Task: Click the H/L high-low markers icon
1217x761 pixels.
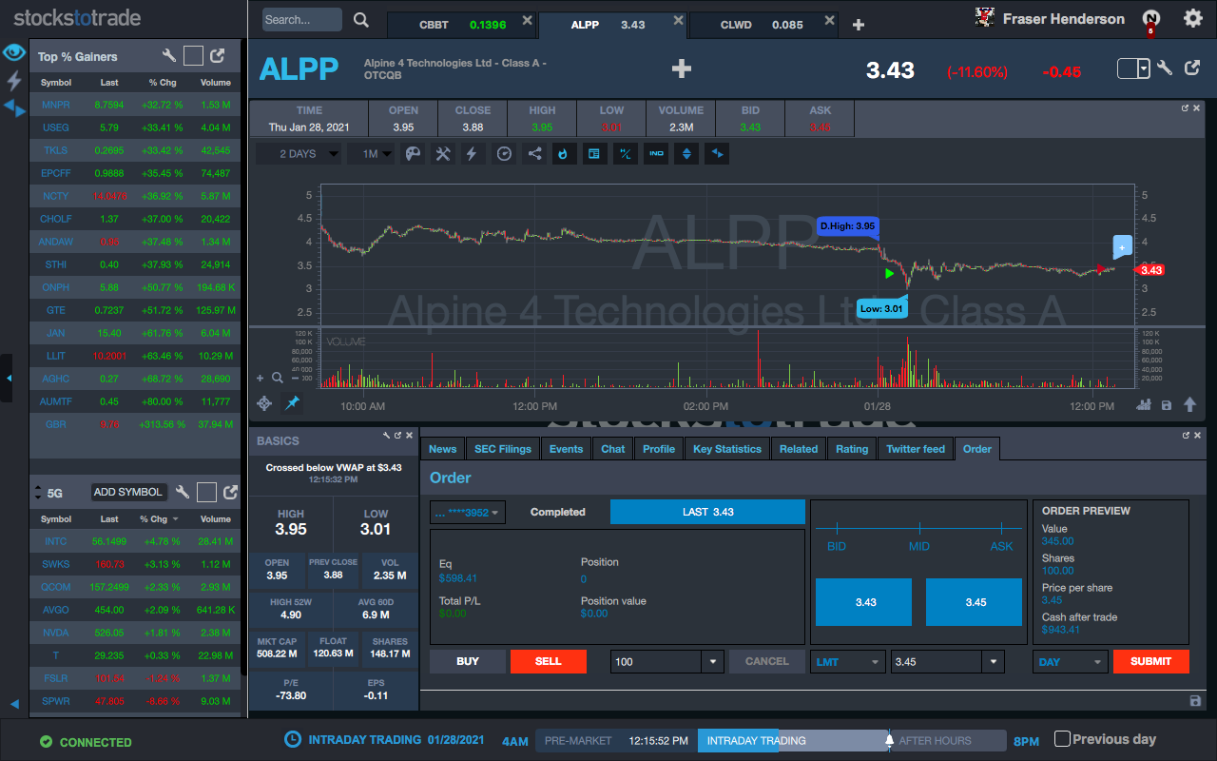Action: 625,153
